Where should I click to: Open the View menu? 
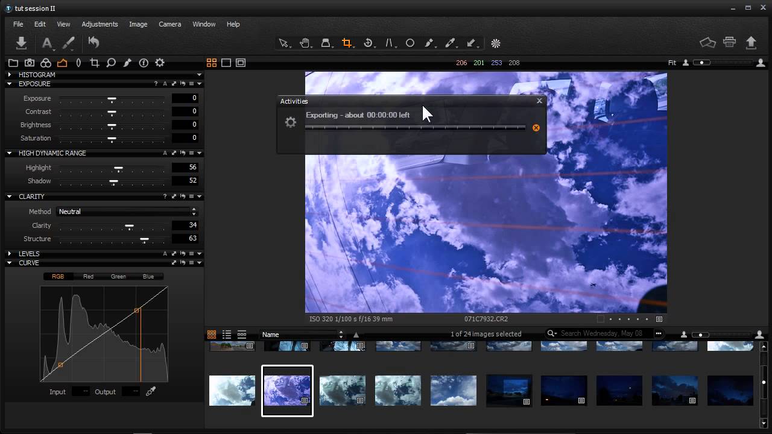[63, 24]
